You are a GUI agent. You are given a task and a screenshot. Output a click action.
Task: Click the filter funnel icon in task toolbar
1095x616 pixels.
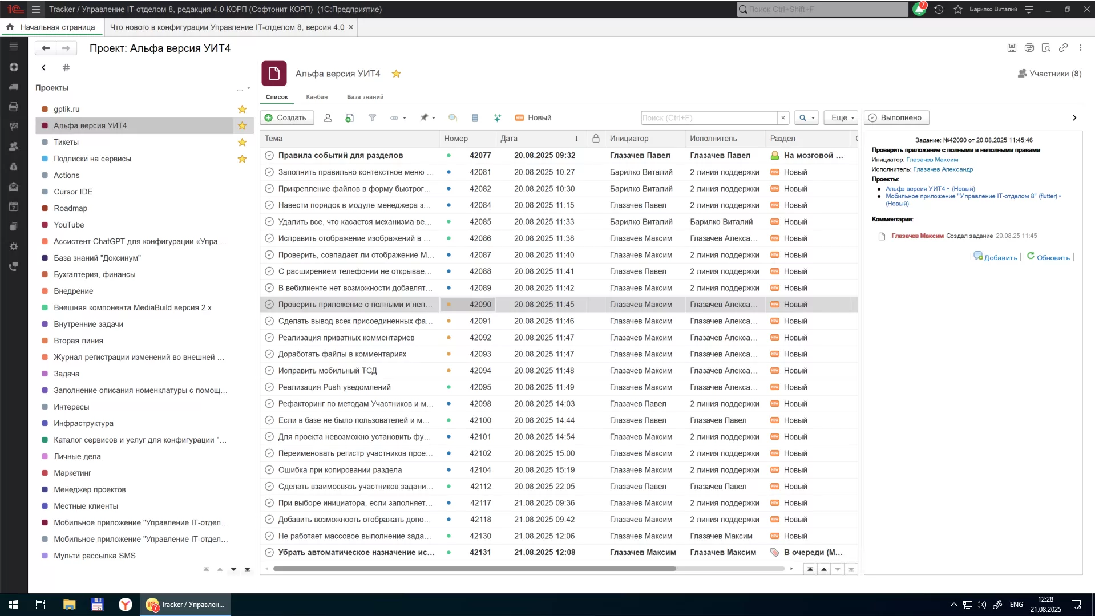tap(372, 117)
